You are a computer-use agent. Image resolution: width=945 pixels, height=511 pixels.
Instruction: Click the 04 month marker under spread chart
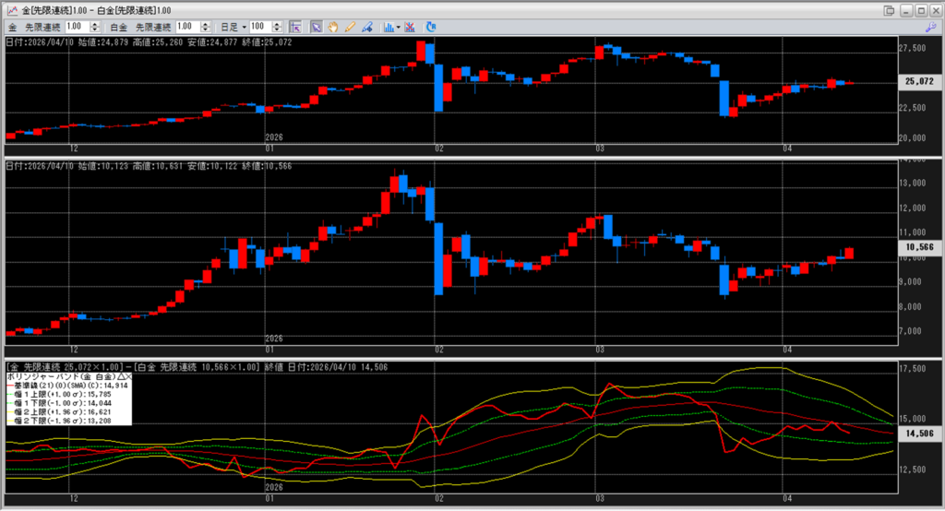[786, 498]
